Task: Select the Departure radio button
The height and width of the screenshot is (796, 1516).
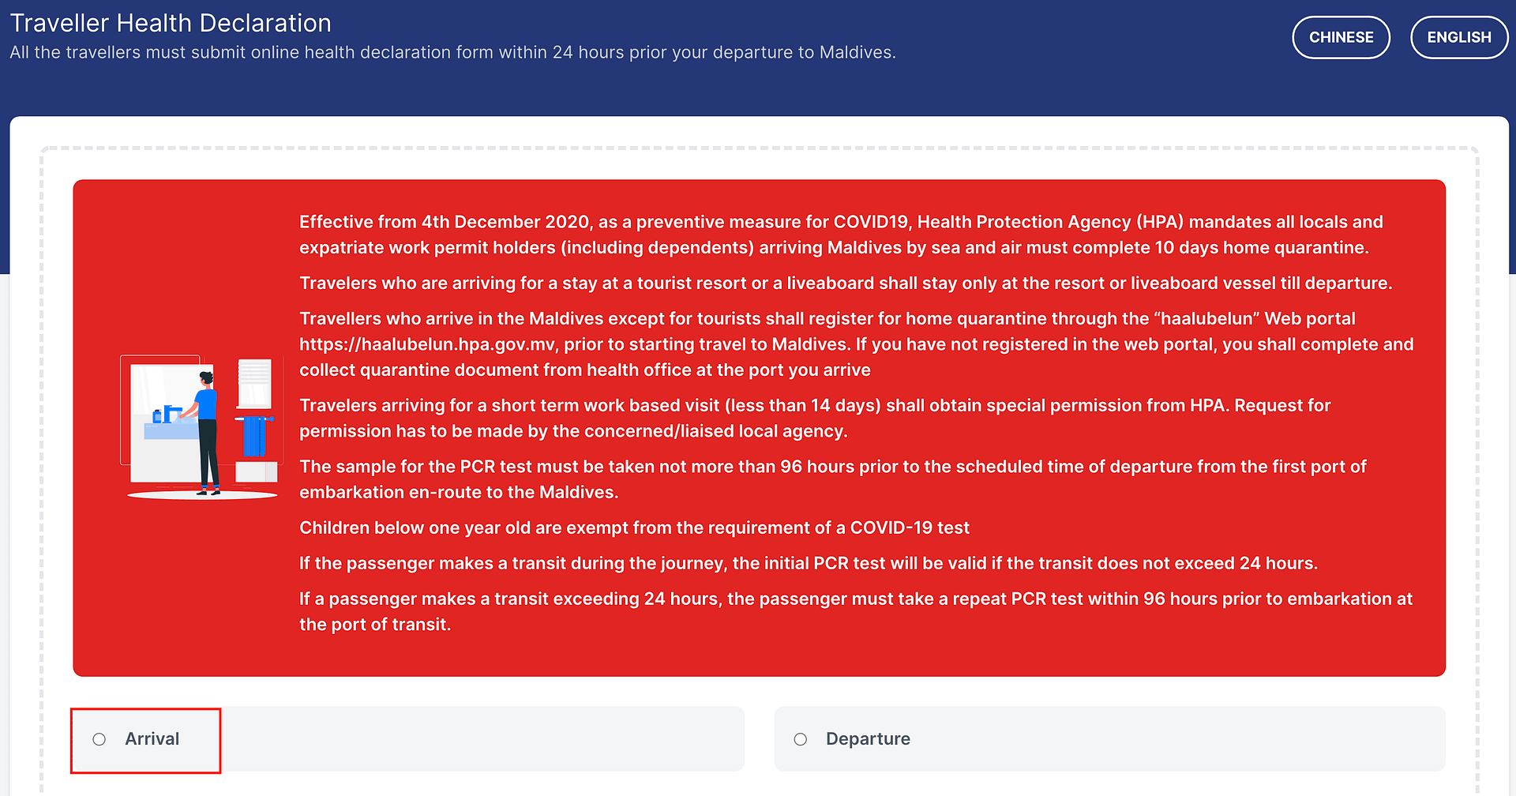Action: click(801, 739)
